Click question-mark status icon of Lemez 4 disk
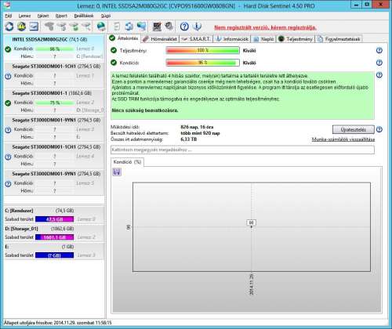 (8, 157)
